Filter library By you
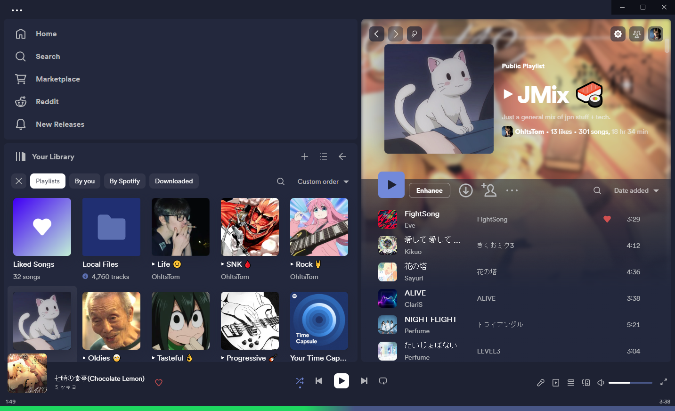 85,181
